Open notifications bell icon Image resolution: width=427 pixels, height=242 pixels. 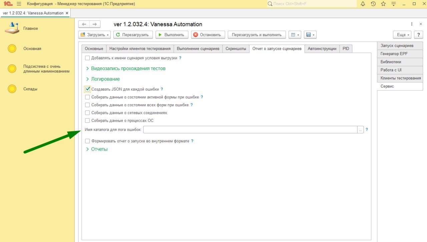[x=363, y=4]
